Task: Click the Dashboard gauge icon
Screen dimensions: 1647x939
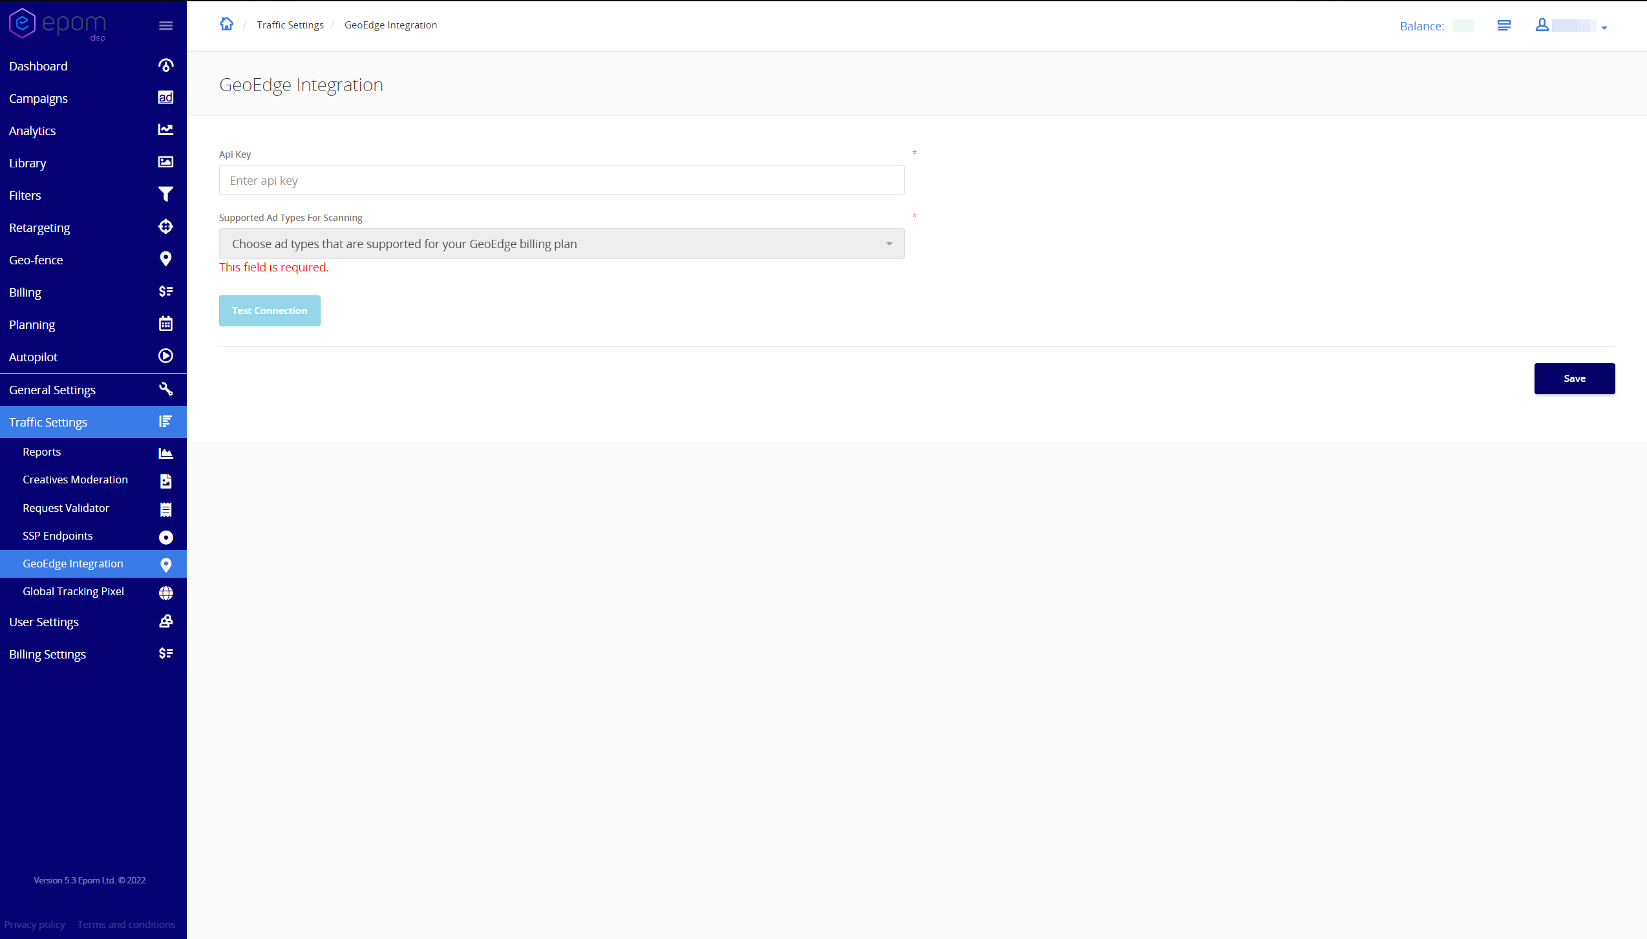Action: [x=165, y=66]
